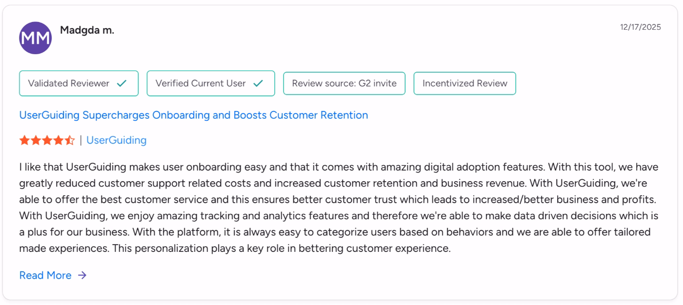
Task: Click the UserGuiding product link
Action: tap(116, 140)
